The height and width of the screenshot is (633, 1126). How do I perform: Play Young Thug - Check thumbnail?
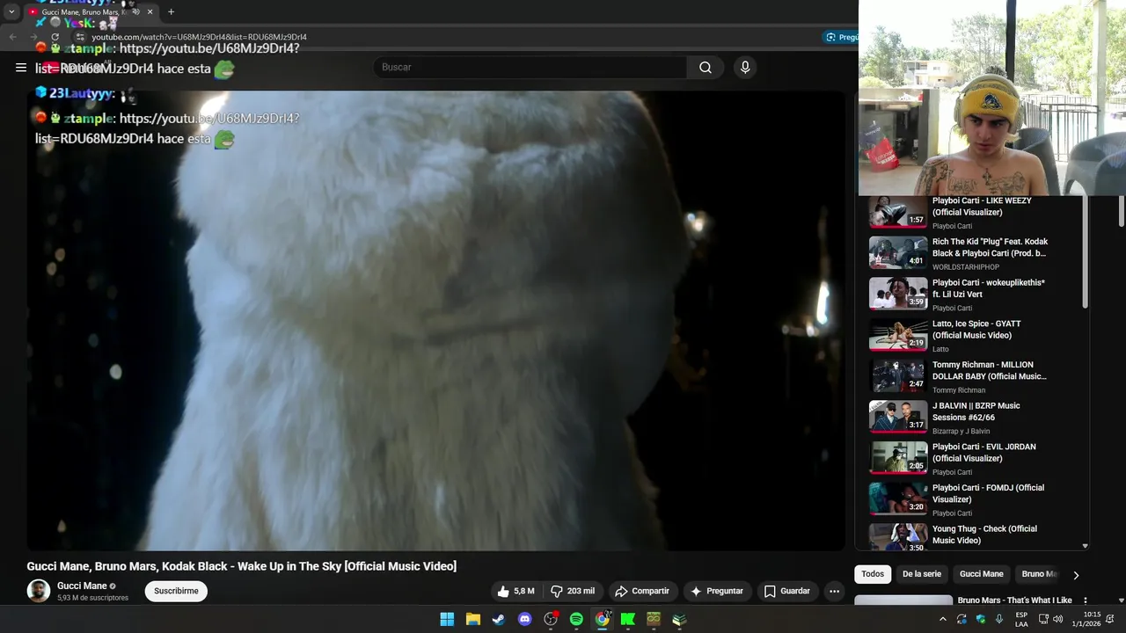click(x=898, y=537)
